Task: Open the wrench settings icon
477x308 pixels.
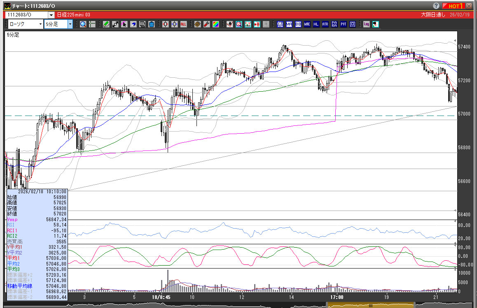Action: (x=207, y=24)
